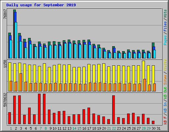Click day label 25 on the axis
169x132 pixels.
click(x=129, y=128)
